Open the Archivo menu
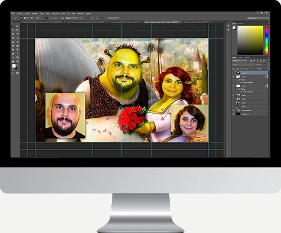 tap(20, 13)
